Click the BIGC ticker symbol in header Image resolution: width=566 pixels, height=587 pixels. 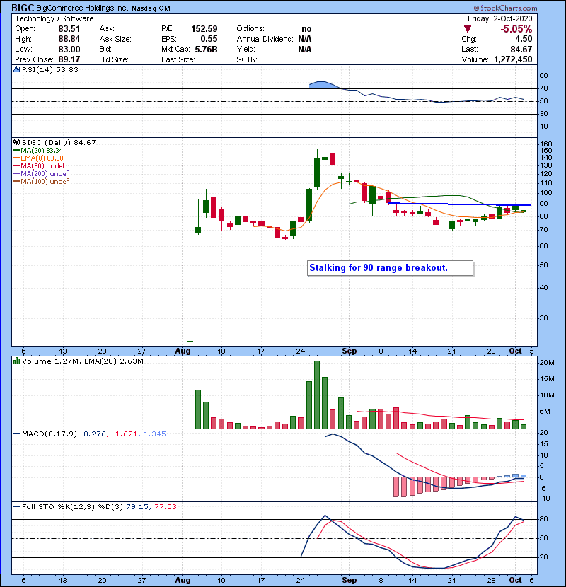23,8
